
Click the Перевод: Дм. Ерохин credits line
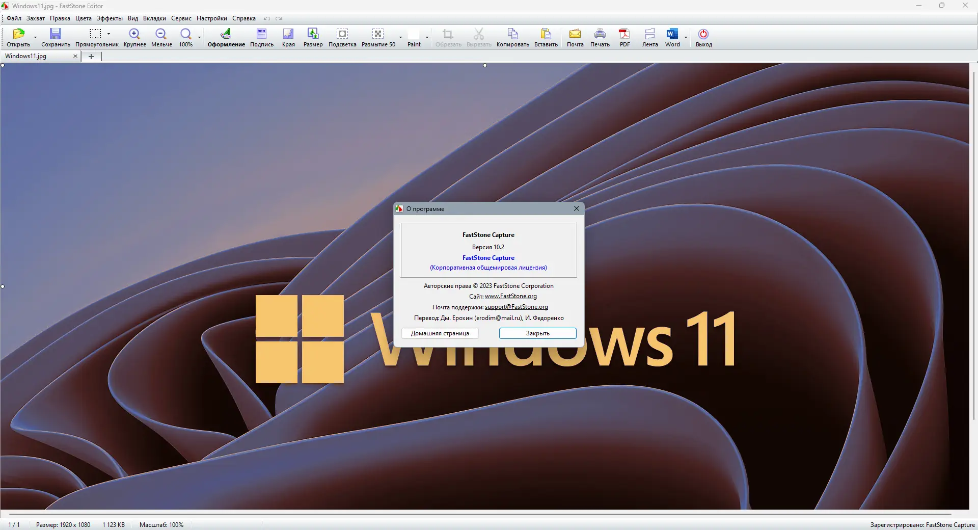click(x=489, y=318)
